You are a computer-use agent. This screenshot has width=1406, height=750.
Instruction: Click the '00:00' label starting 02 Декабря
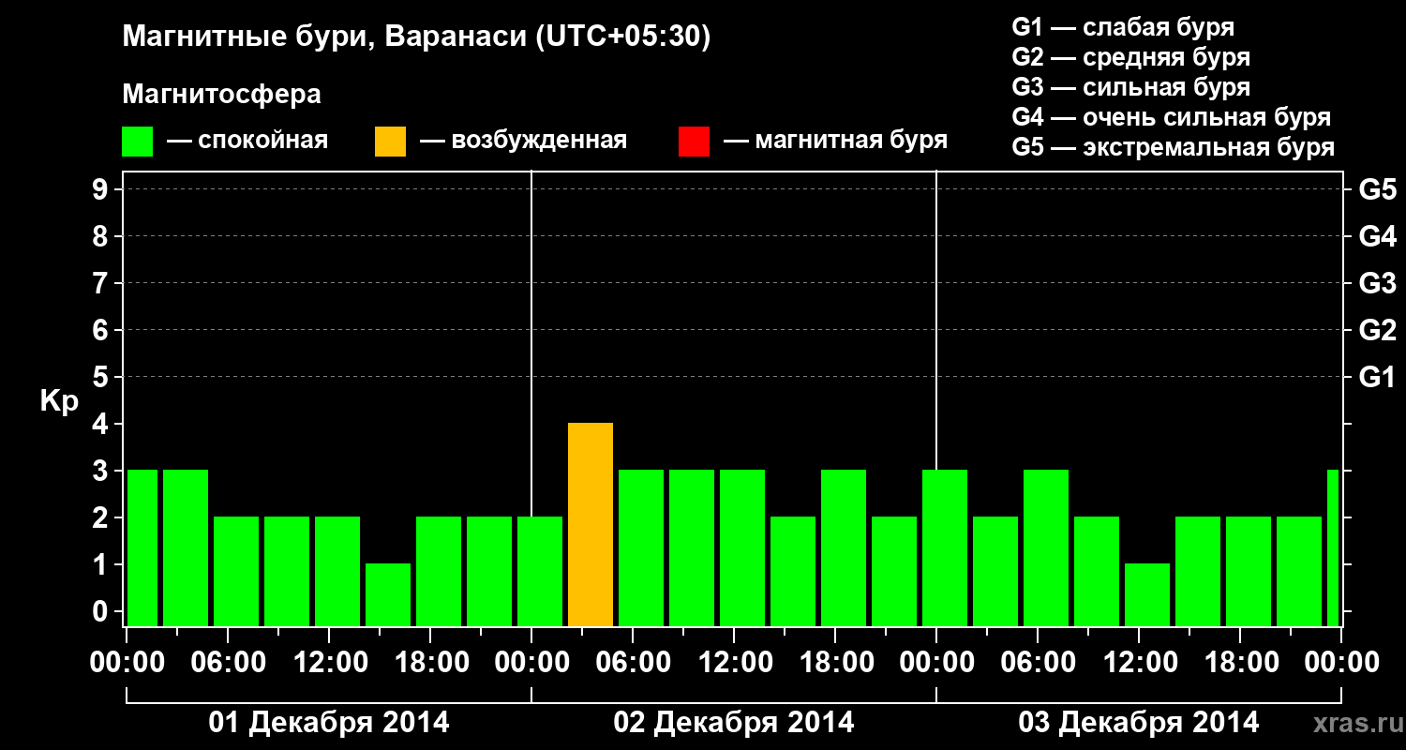(x=531, y=663)
